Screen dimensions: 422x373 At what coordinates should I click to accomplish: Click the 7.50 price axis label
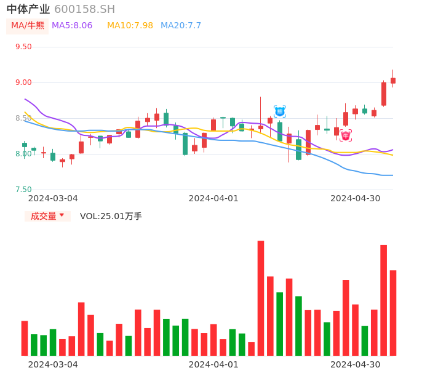tap(23, 190)
